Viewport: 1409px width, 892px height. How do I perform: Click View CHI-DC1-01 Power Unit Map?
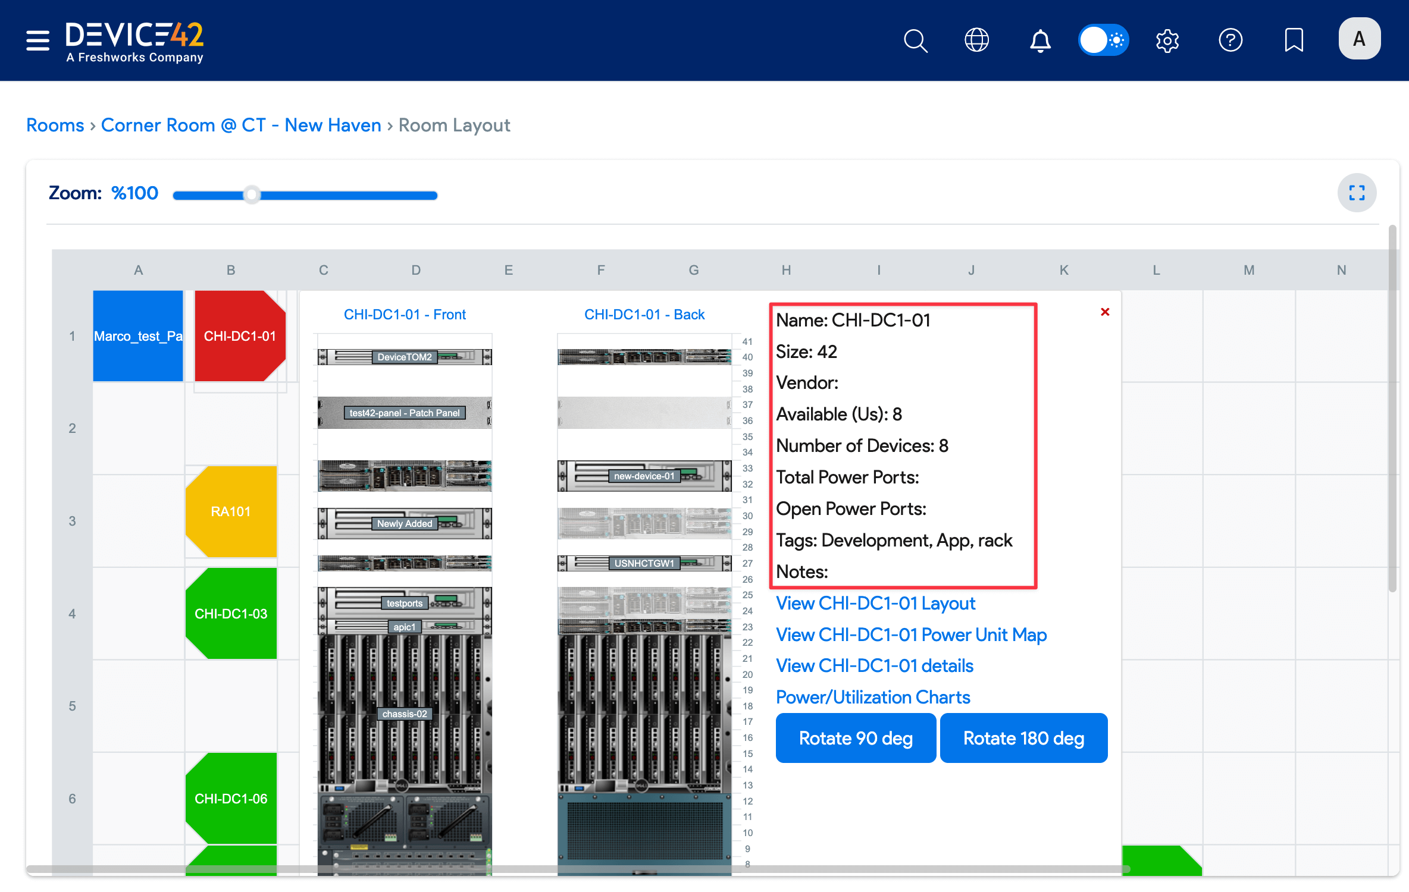(911, 635)
